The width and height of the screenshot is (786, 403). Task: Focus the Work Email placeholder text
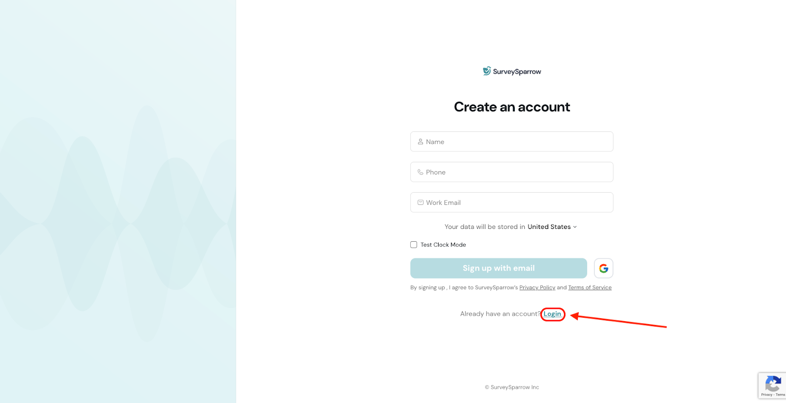[444, 202]
